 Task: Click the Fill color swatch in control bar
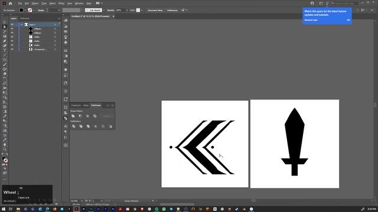[21, 11]
